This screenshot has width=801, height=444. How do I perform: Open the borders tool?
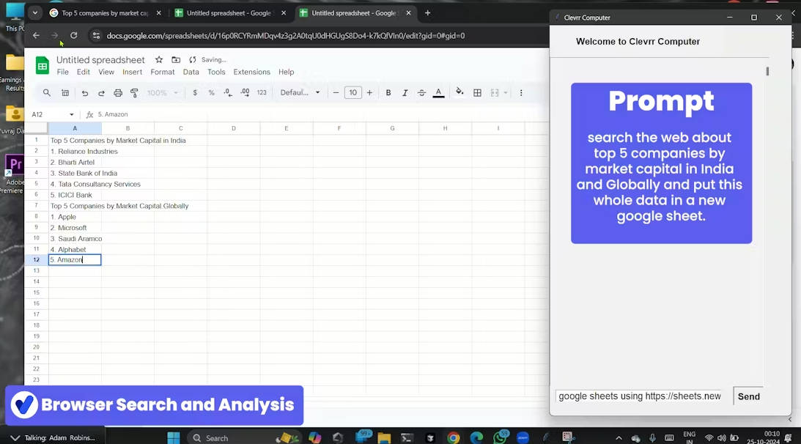(x=477, y=93)
